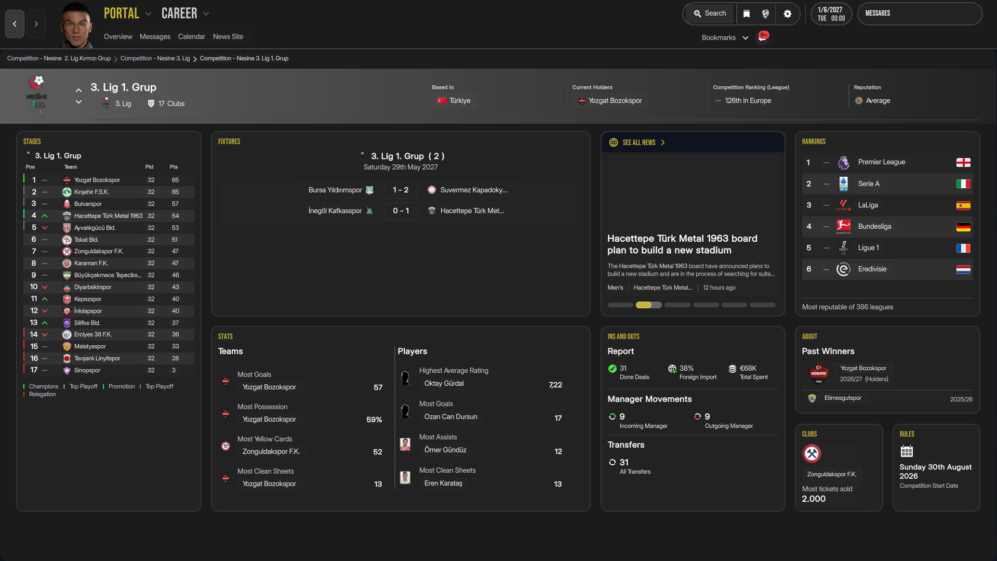Click the forward navigation arrow

click(x=36, y=24)
